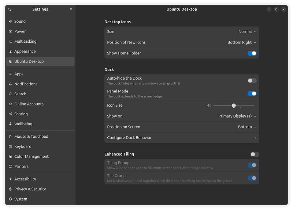Click the Icon Size value 40
The height and width of the screenshot is (210, 293).
coord(209,106)
